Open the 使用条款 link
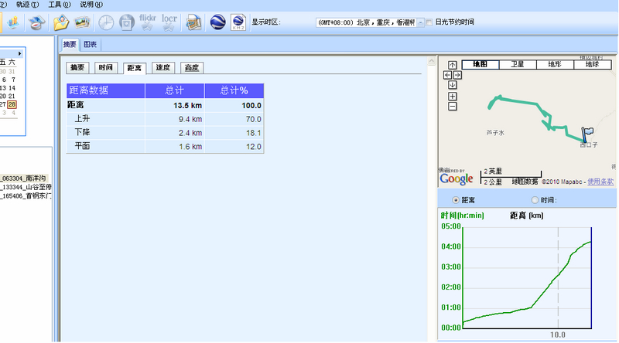The image size is (619, 343). 600,182
